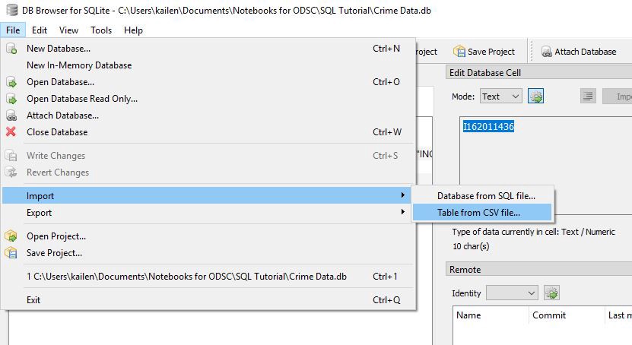This screenshot has width=632, height=345.
Task: Click the Remote panel title bar
Action: click(x=539, y=269)
